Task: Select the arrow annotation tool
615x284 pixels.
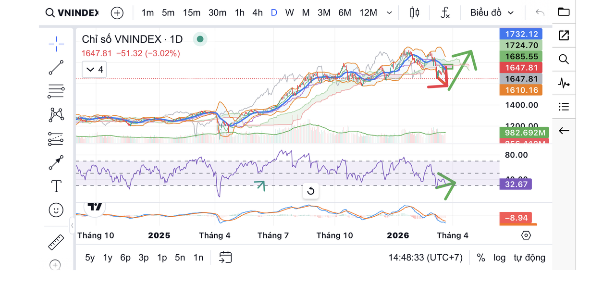Action: pyautogui.click(x=56, y=162)
